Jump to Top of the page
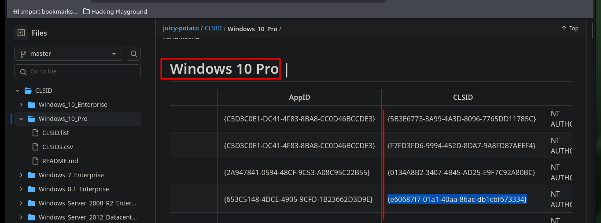 (x=570, y=28)
